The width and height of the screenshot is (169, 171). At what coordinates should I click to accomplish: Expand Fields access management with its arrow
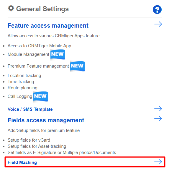tap(158, 118)
